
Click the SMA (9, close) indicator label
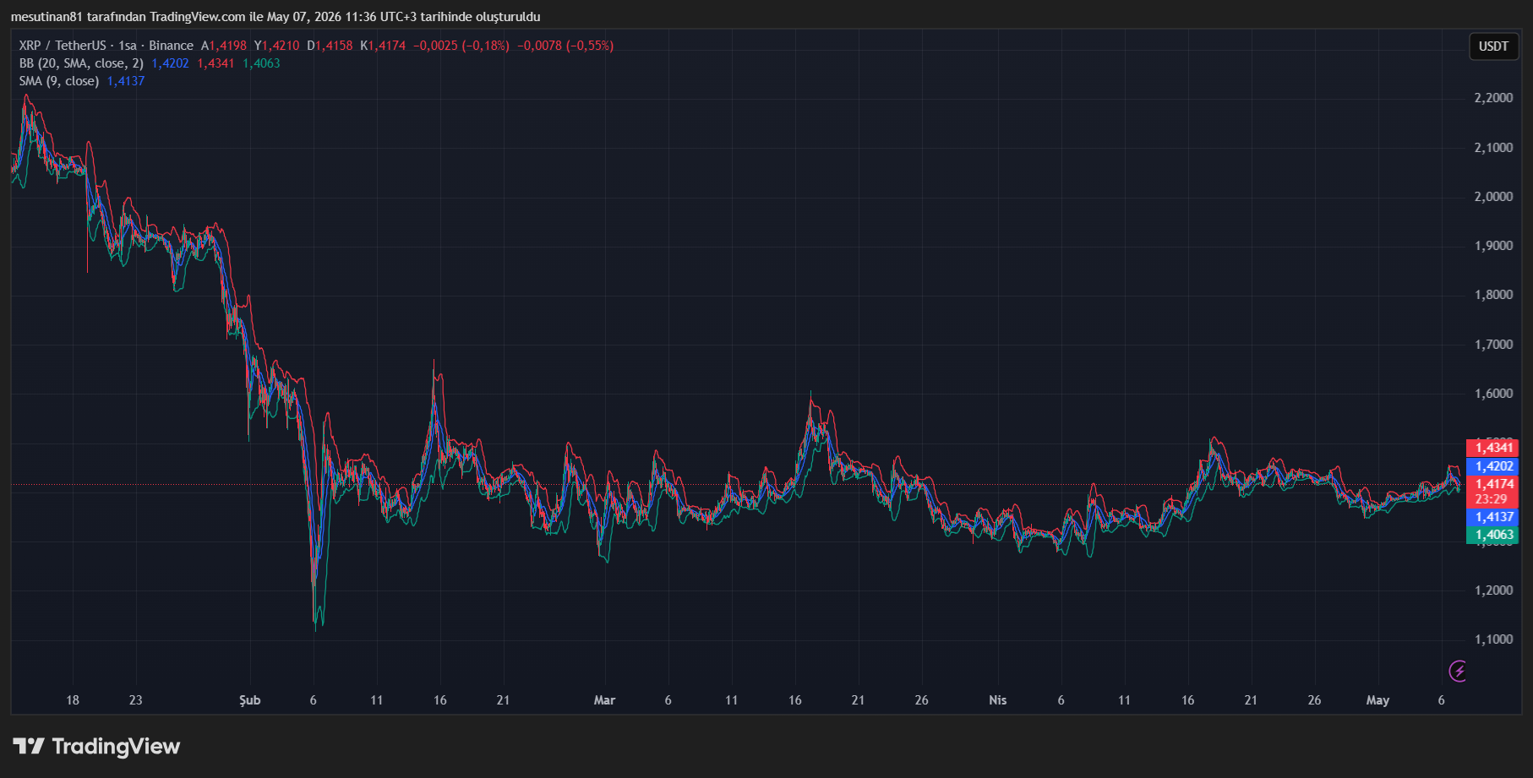[59, 81]
